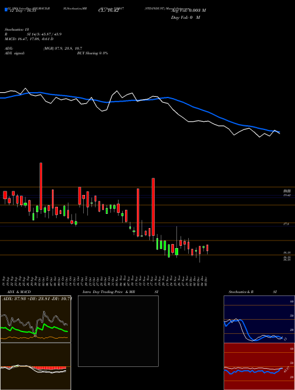Viewport: 295px width, 390px height.
Task: Click the 'Intra Day Trading Price & MR' title
Action: tap(109, 292)
